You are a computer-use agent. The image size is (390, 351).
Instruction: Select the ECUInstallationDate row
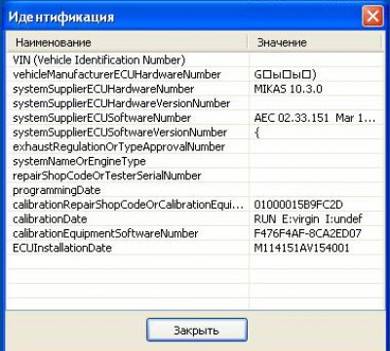pyautogui.click(x=195, y=248)
